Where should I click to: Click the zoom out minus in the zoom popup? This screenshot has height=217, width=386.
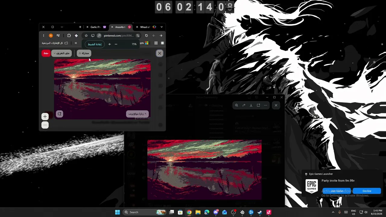[x=116, y=44]
